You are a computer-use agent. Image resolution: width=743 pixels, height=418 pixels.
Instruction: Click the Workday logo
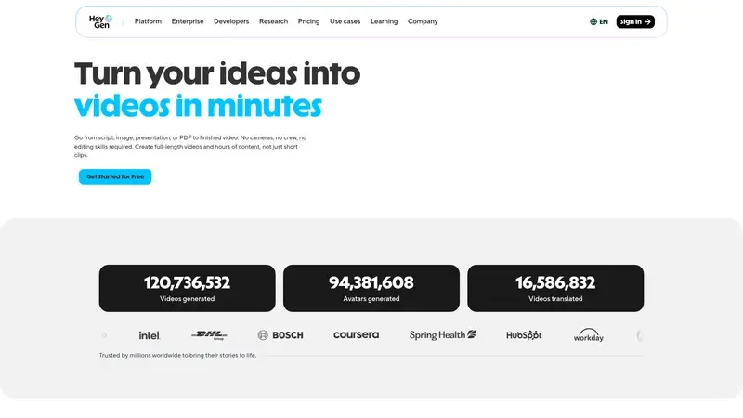point(589,335)
